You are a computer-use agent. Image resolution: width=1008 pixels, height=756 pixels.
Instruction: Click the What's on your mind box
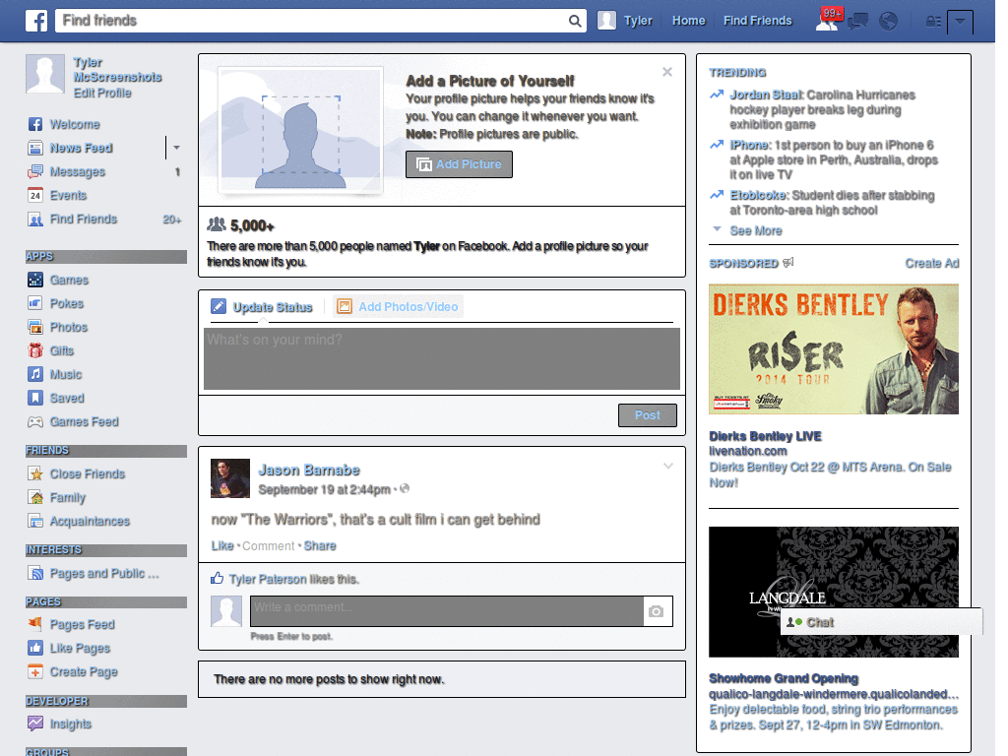tap(442, 358)
